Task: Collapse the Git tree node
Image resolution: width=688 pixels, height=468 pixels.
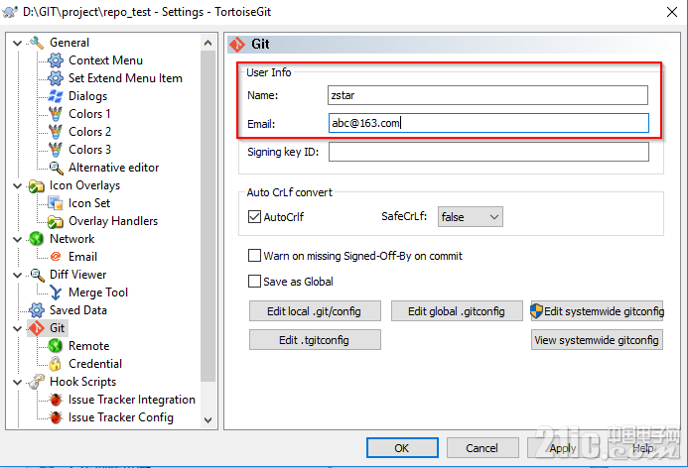Action: (x=18, y=328)
